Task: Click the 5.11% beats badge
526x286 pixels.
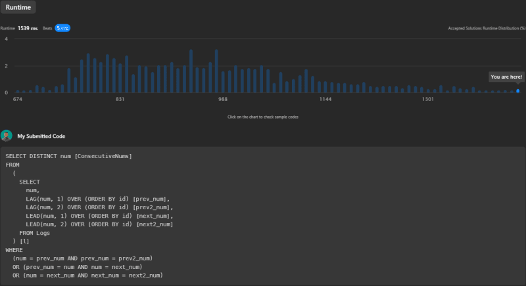Action: click(62, 28)
